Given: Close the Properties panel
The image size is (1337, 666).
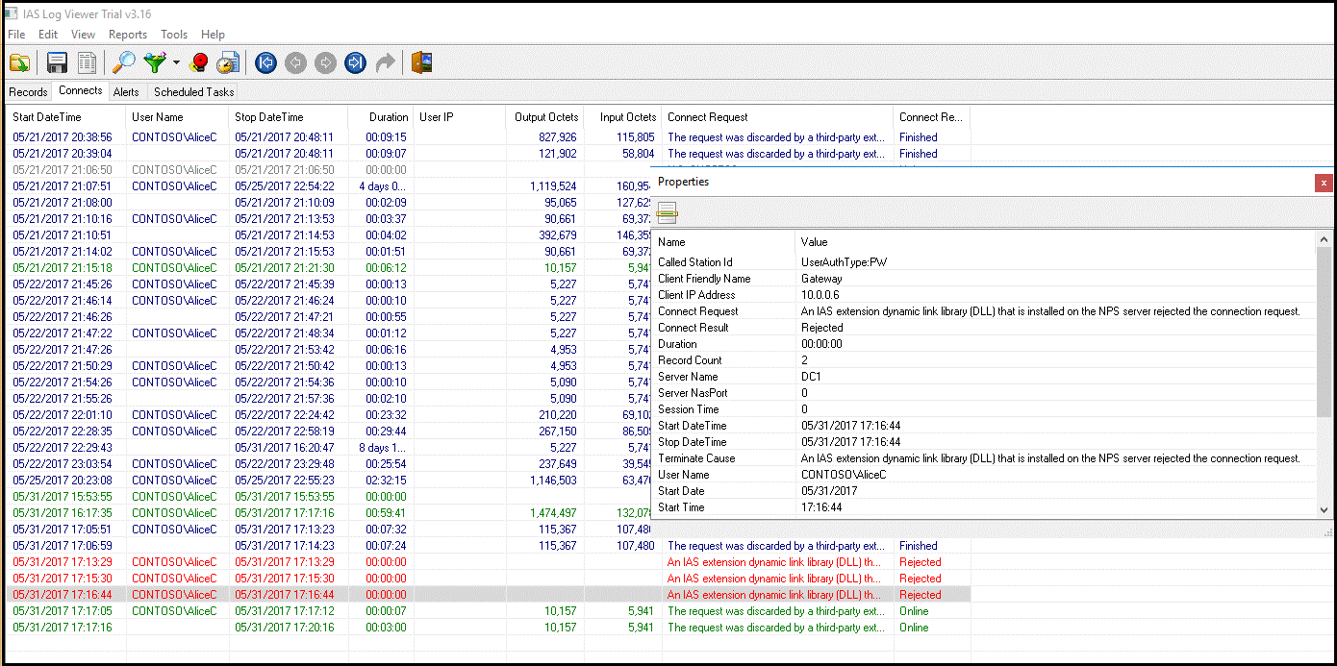Looking at the screenshot, I should click(x=1324, y=182).
